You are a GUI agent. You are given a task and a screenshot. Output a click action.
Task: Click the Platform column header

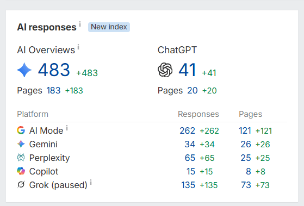point(33,114)
